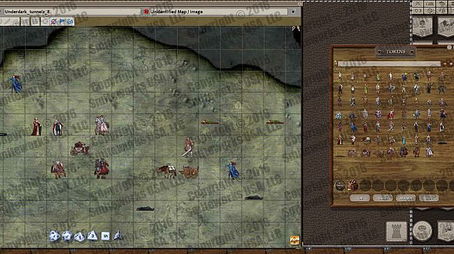The image size is (454, 254).
Task: Select the dark-caped man next to the lady
Action: (x=58, y=127)
